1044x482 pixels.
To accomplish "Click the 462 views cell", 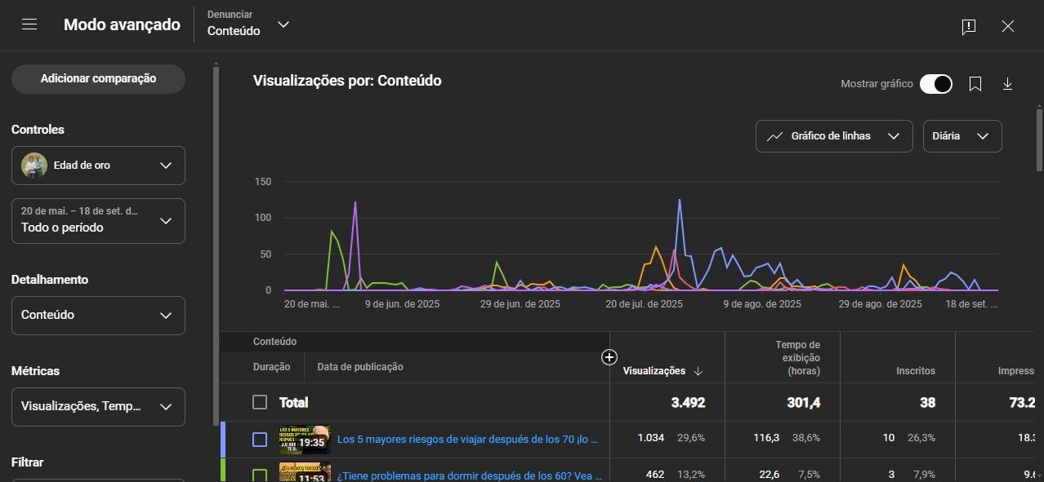I will click(654, 474).
